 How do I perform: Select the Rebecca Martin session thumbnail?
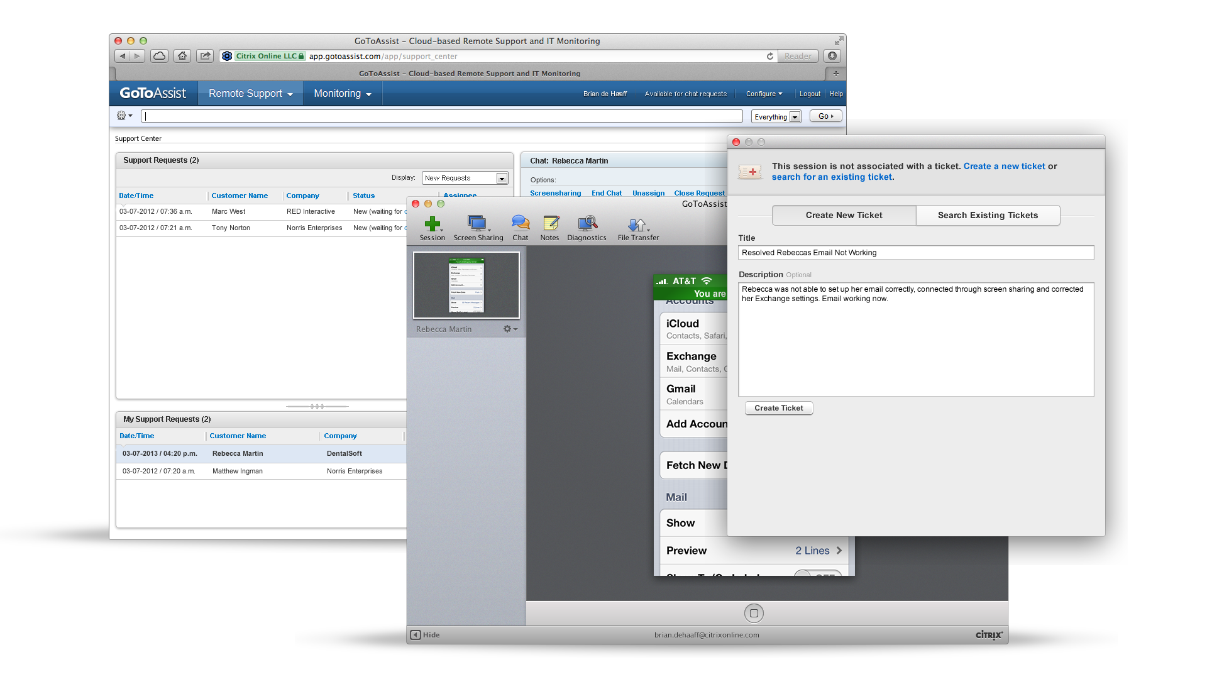(x=466, y=285)
